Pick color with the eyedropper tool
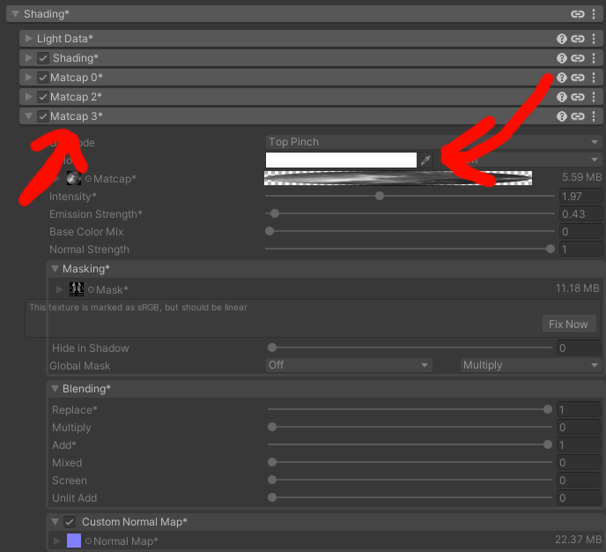The image size is (606, 552). pyautogui.click(x=425, y=160)
